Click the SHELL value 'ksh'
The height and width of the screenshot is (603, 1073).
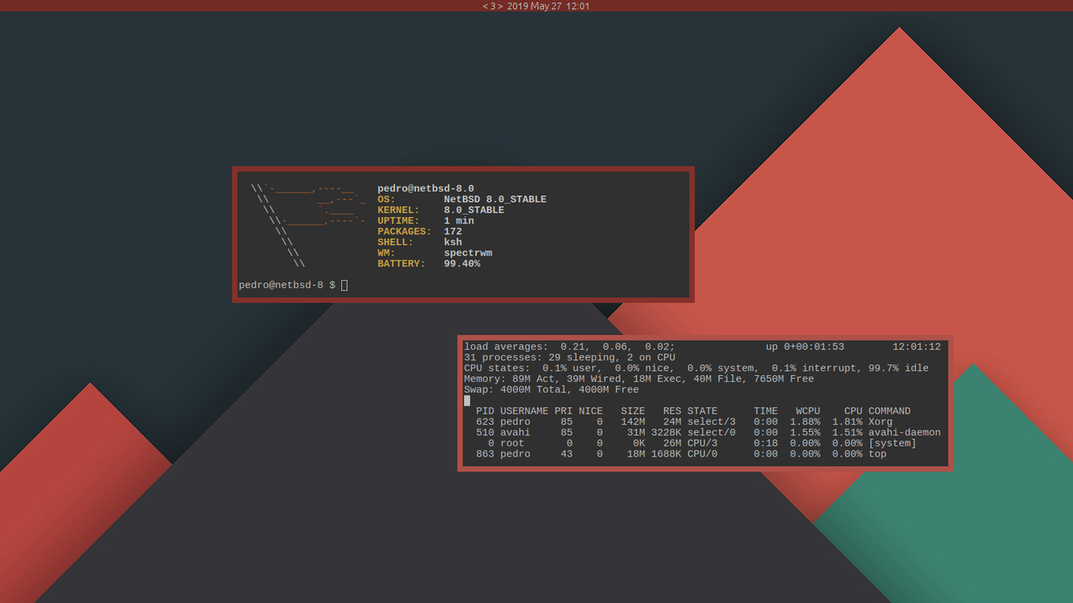coord(453,243)
